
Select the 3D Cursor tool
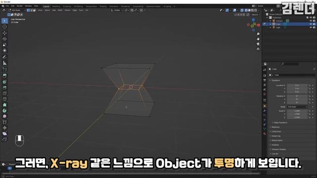(x=4, y=27)
